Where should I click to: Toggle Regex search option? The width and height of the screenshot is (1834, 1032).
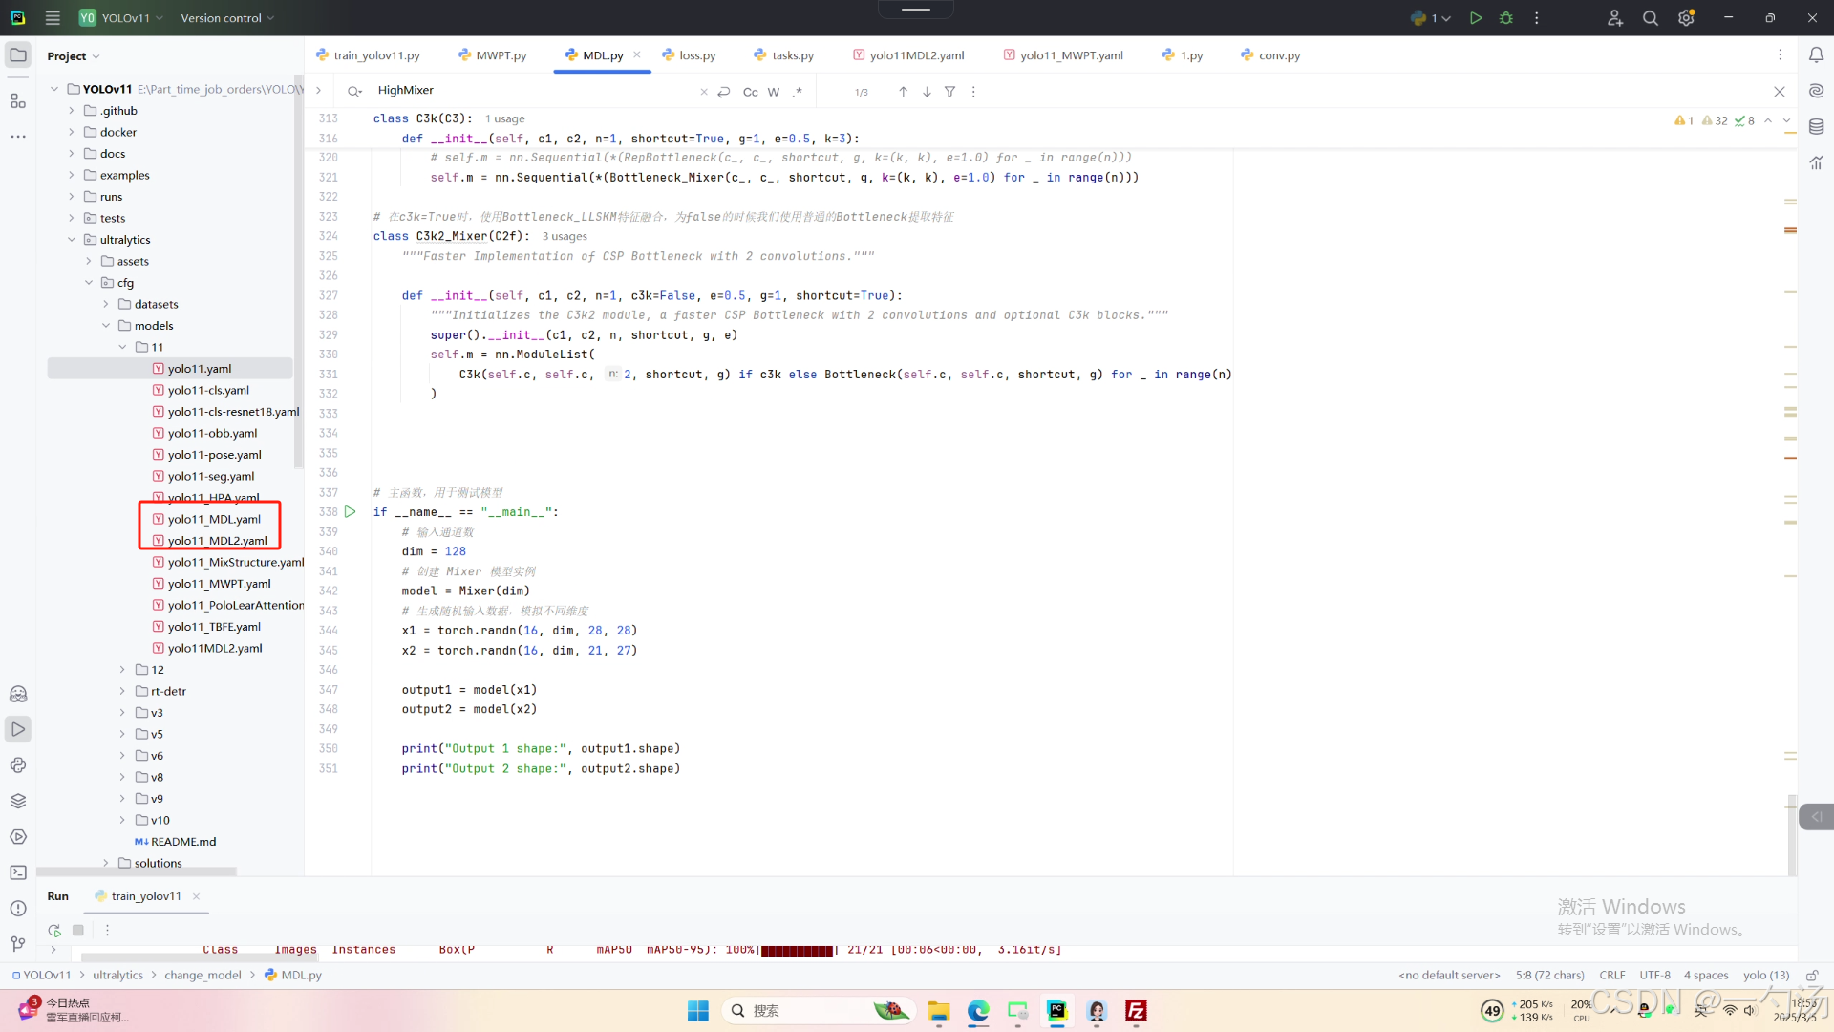[x=798, y=92]
